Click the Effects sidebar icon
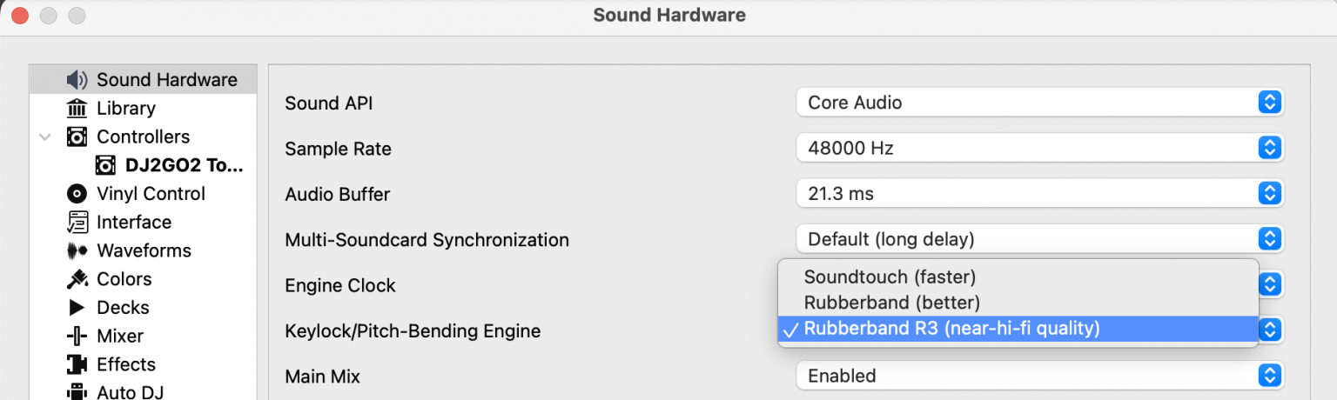 tap(77, 365)
